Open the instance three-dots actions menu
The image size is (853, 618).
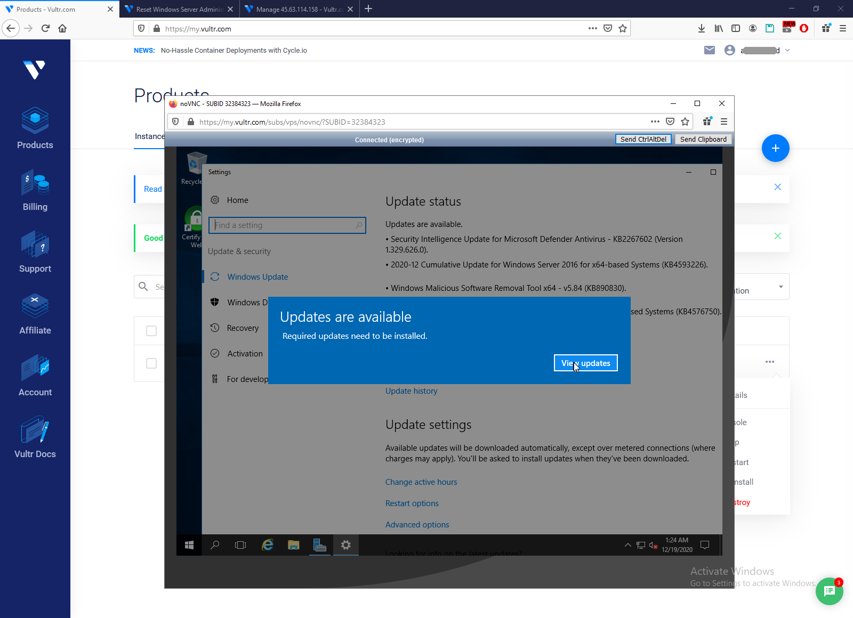pos(770,362)
